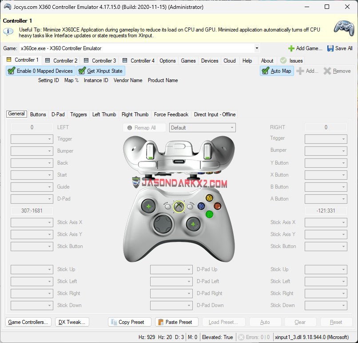Toggle the Auto Map option
This screenshot has height=343, width=358.
(276, 71)
